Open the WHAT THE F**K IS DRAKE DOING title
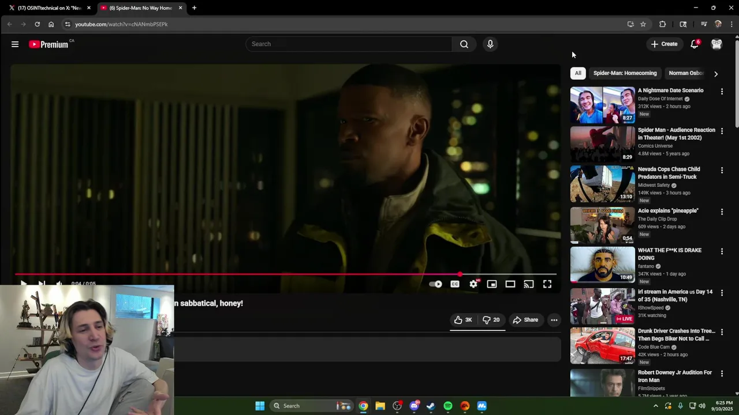 coord(670,254)
